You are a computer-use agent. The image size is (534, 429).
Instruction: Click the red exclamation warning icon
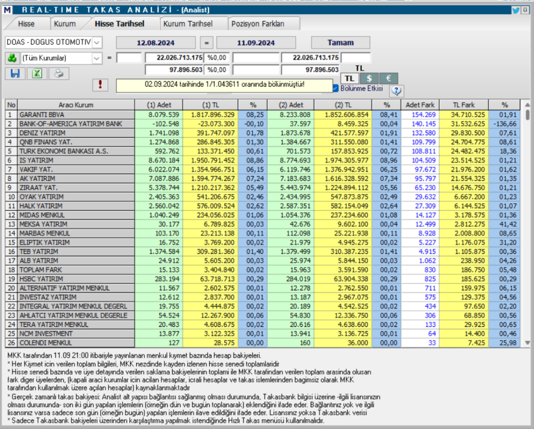[101, 84]
